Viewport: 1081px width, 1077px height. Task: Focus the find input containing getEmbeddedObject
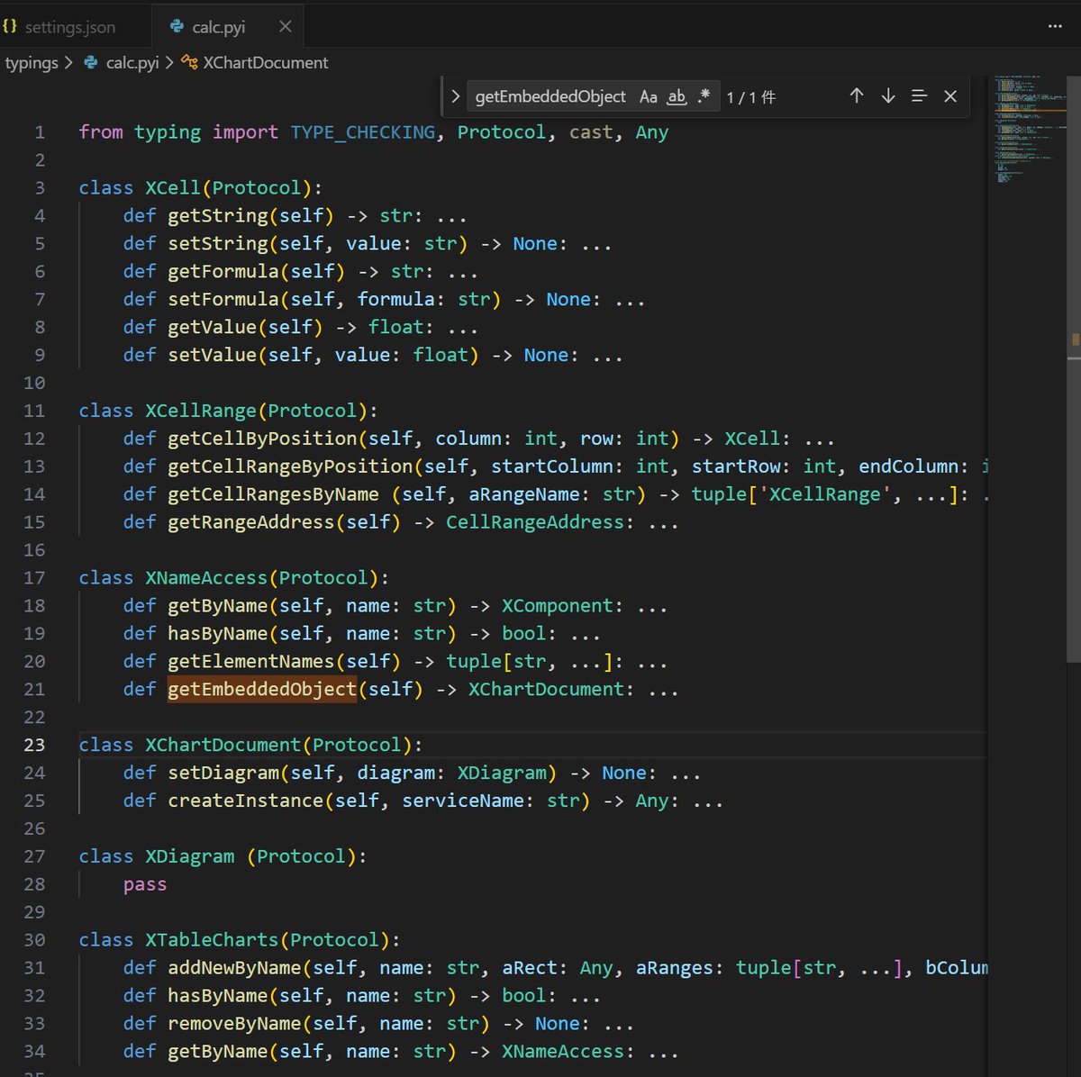[x=550, y=96]
